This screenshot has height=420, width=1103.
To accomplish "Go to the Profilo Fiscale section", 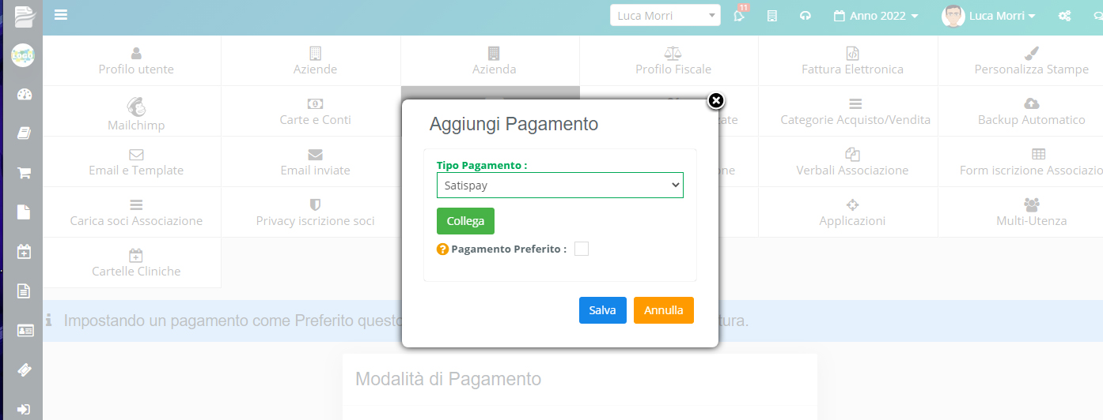I will [x=673, y=61].
